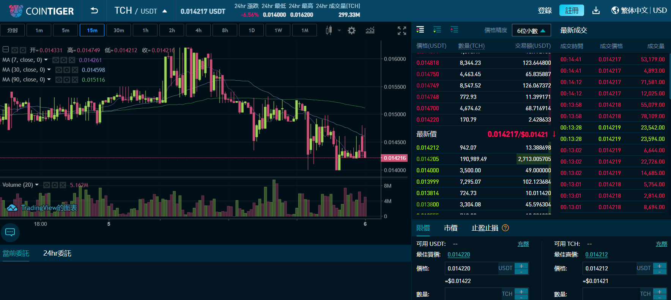Open settings for MA 30 indicator
Viewport: 671px width, 300px height.
coord(67,70)
